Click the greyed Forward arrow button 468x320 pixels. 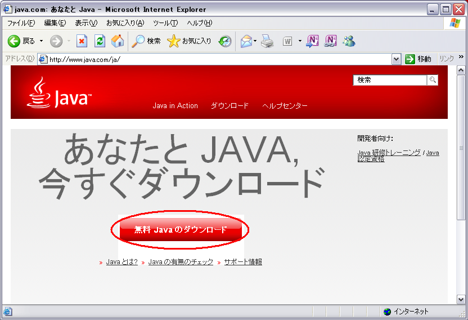pos(56,41)
